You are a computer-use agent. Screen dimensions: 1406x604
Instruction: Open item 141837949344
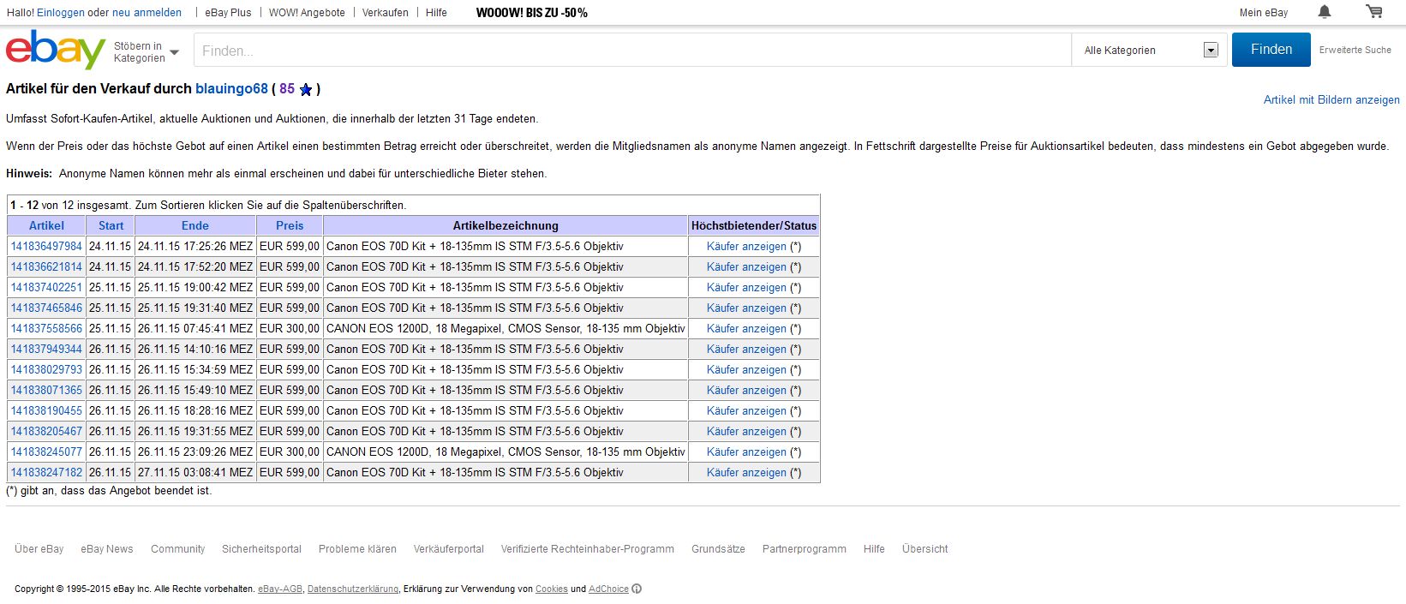(46, 349)
